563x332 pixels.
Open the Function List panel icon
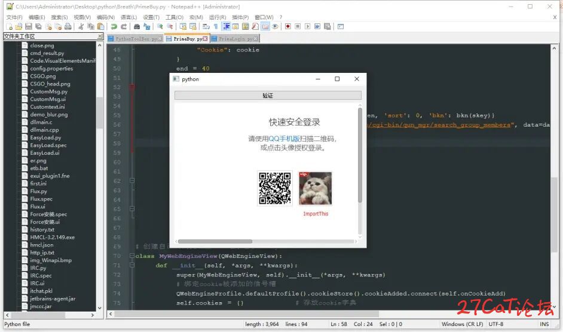click(255, 26)
